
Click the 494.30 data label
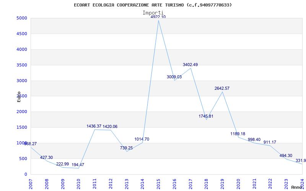tap(286, 156)
